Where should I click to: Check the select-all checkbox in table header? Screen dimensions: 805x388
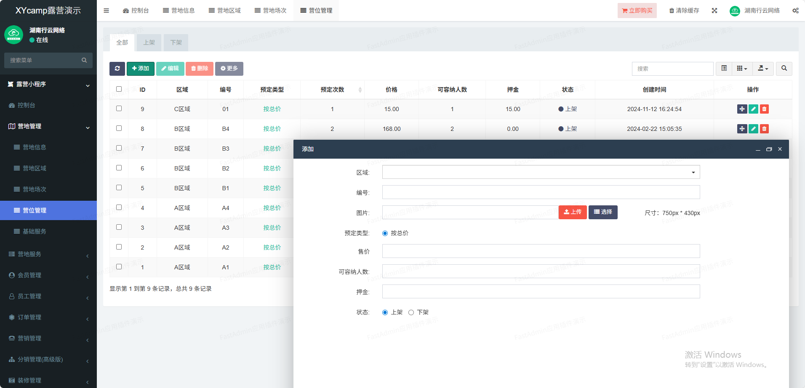click(119, 89)
